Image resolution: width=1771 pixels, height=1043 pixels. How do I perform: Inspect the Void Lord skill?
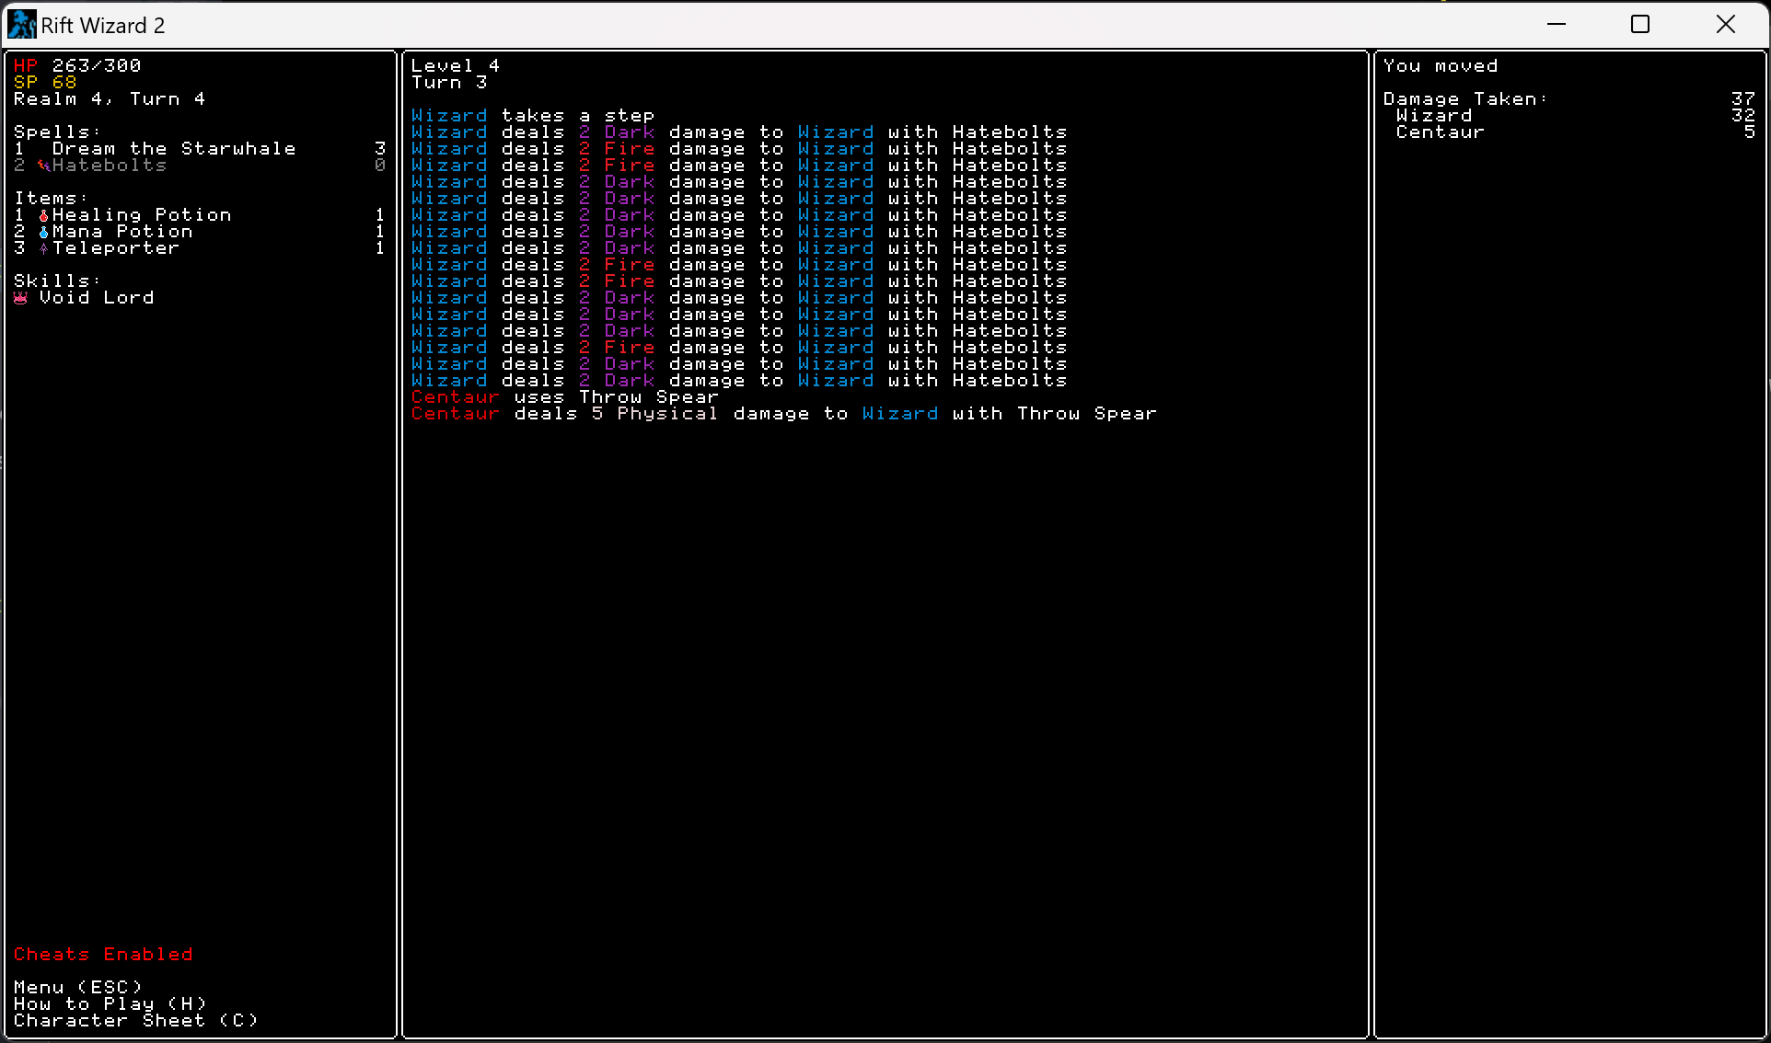(x=96, y=298)
